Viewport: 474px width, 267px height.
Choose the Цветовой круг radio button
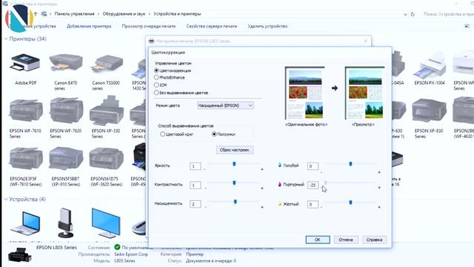163,134
